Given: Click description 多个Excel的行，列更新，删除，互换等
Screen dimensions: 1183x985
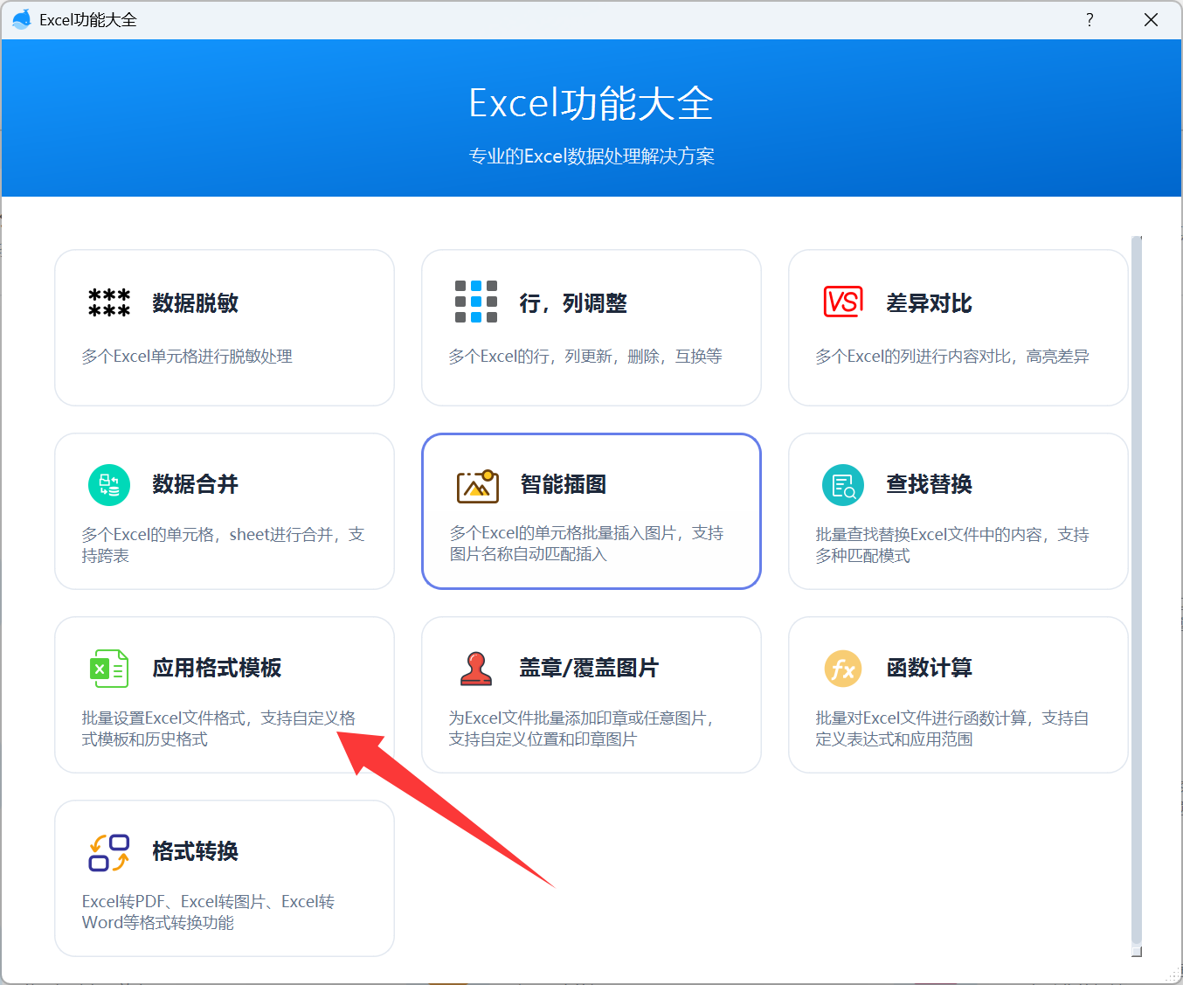Looking at the screenshot, I should pos(585,357).
